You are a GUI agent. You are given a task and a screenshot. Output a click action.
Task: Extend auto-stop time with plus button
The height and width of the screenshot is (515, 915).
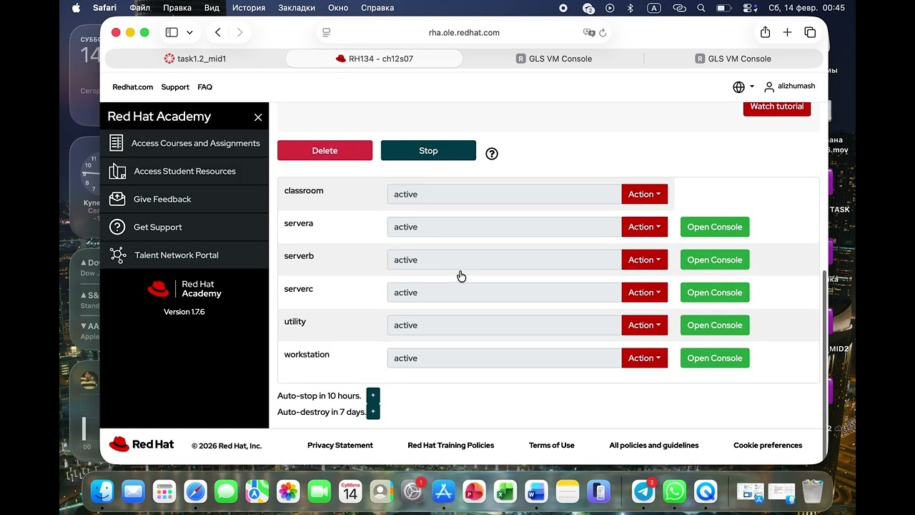(x=372, y=396)
